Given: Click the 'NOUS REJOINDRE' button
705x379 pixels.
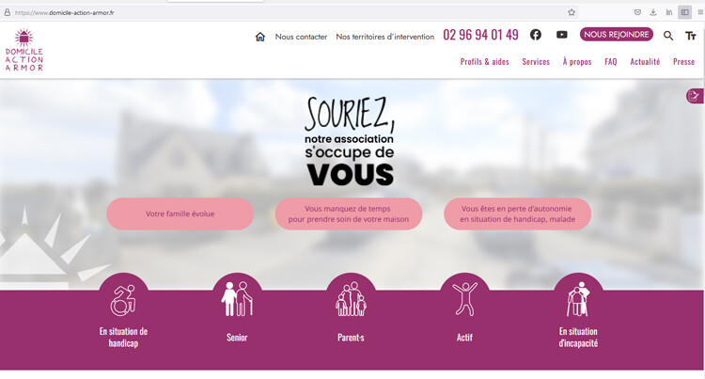Looking at the screenshot, I should pyautogui.click(x=616, y=35).
